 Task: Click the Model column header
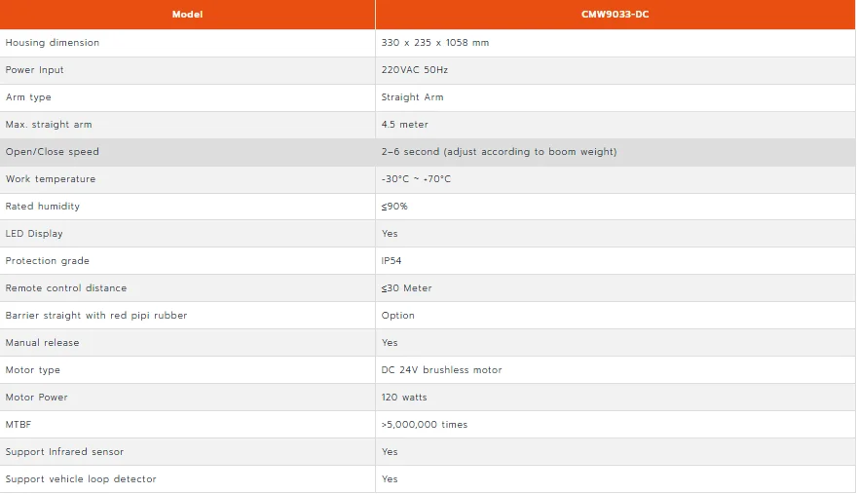[187, 15]
